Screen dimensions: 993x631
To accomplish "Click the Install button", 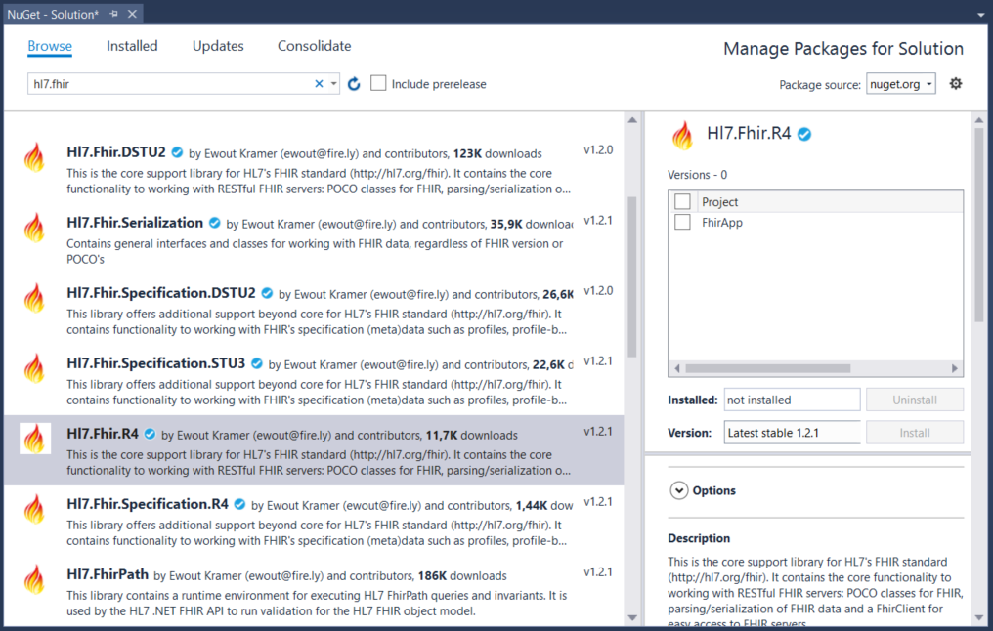I will pyautogui.click(x=915, y=433).
